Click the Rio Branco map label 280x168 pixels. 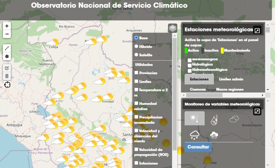(67, 27)
